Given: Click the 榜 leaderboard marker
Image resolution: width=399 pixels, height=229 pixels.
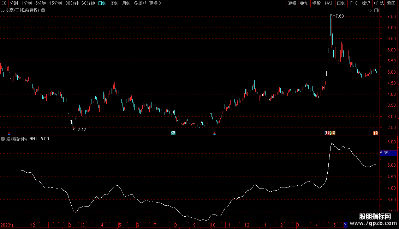Looking at the screenshot, I should point(333,133).
